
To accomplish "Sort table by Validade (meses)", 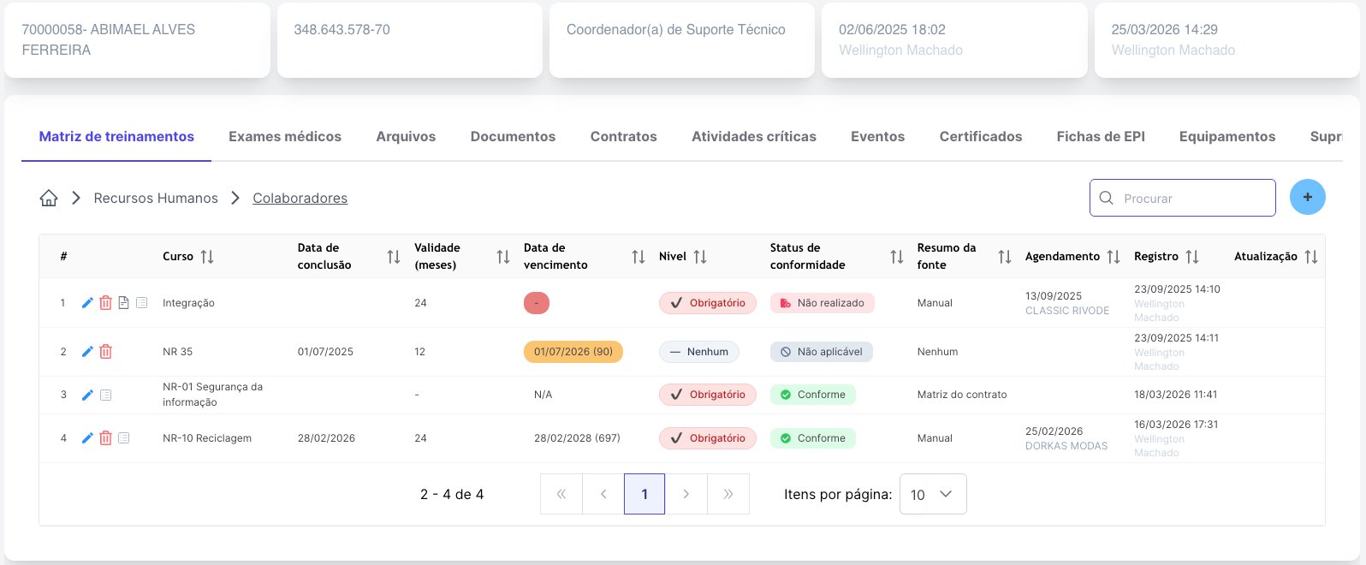I will 503,257.
